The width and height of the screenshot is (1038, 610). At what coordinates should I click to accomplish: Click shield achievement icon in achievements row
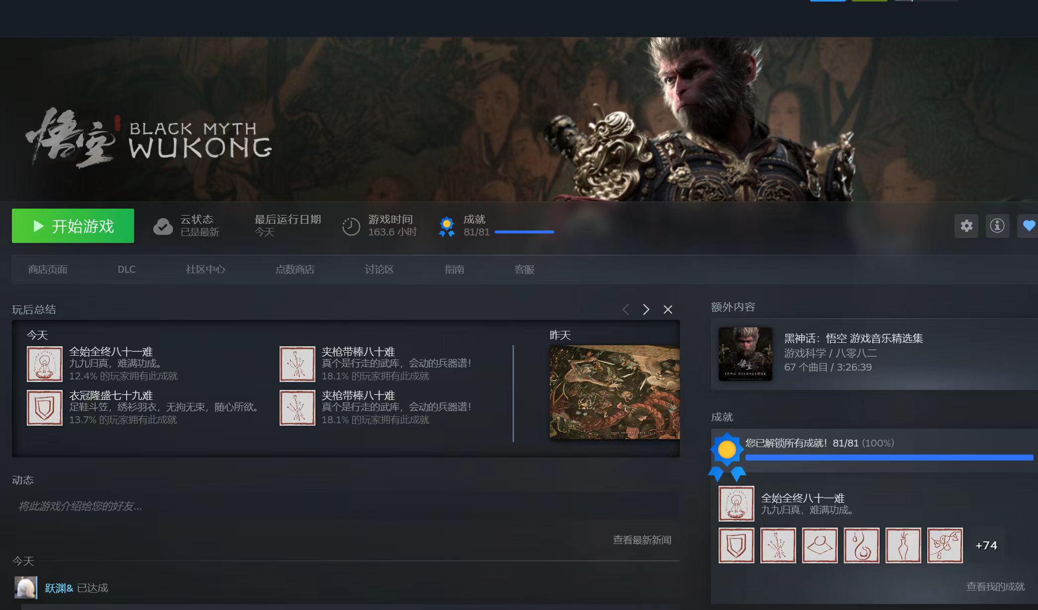tap(737, 545)
